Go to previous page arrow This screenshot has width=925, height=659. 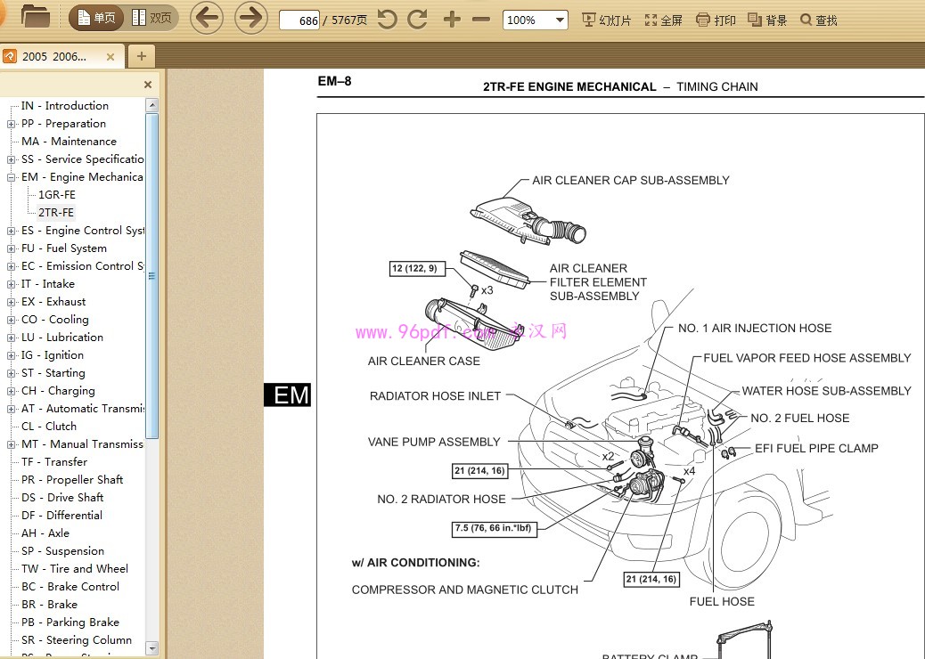pyautogui.click(x=207, y=18)
